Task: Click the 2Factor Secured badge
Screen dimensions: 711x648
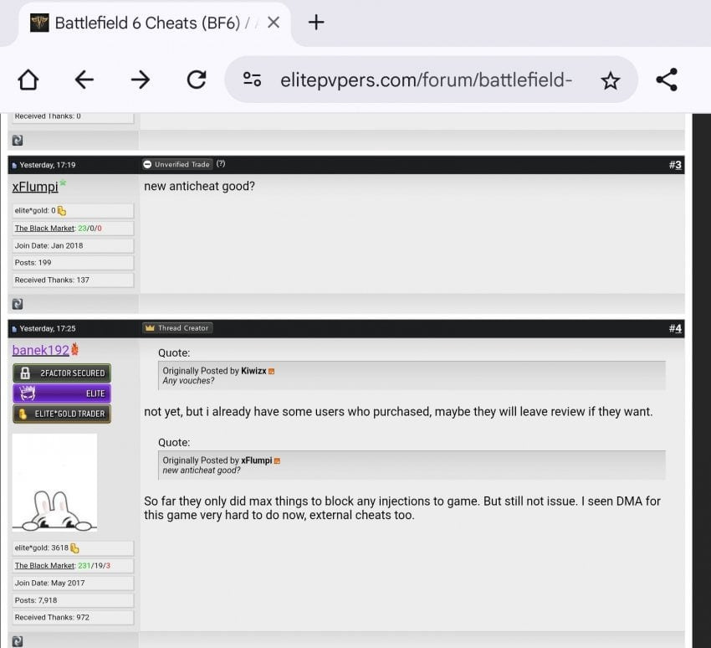Action: tap(62, 373)
